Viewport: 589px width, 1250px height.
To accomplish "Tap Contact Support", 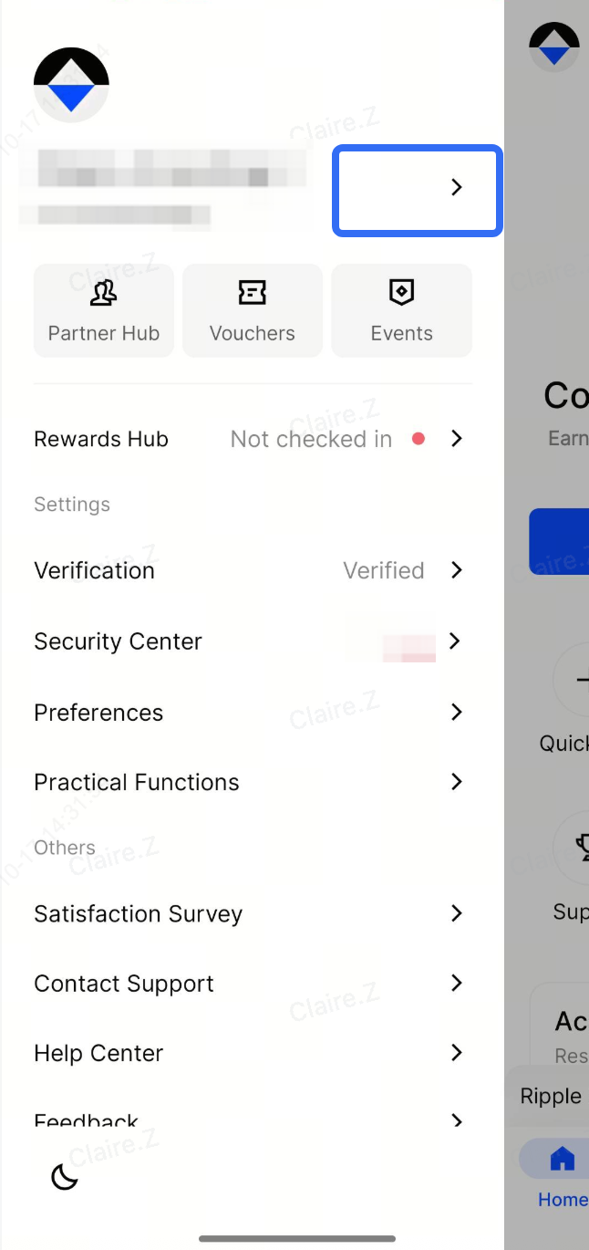I will 124,984.
